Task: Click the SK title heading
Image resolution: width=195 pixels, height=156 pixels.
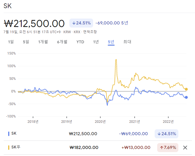Action: 7,6
